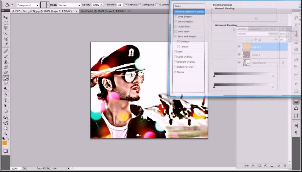
Task: Hide Layer 1 with eye icon
Action: 239,55
